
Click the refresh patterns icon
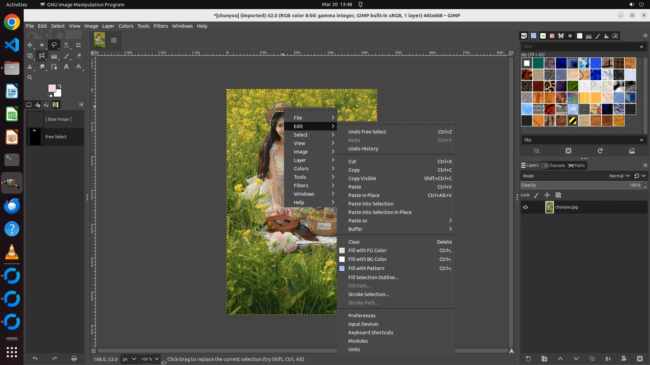600,151
